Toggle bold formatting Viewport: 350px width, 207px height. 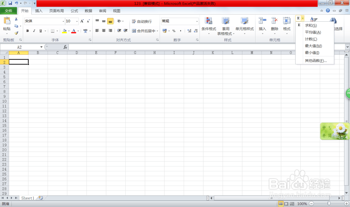(x=27, y=31)
